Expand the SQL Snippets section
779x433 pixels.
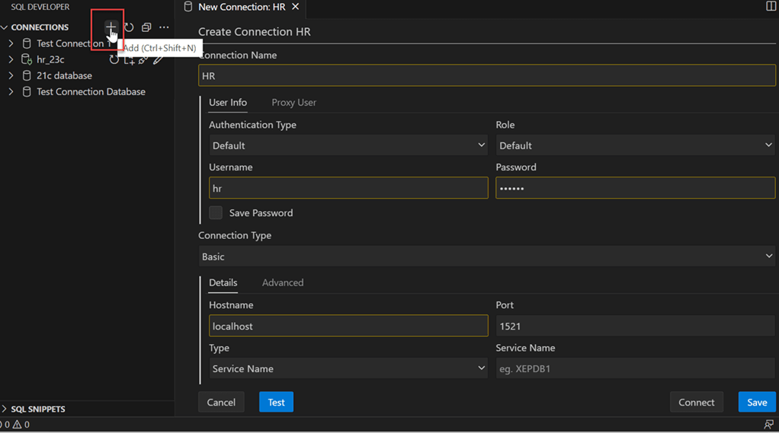click(37, 409)
